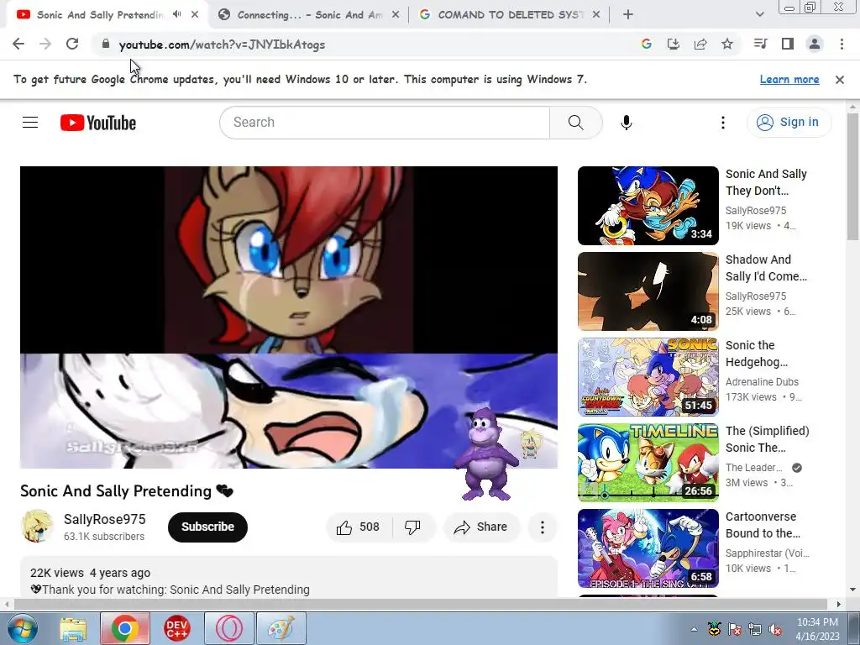The image size is (860, 645).
Task: Focus the YouTube Search field
Action: (x=384, y=123)
